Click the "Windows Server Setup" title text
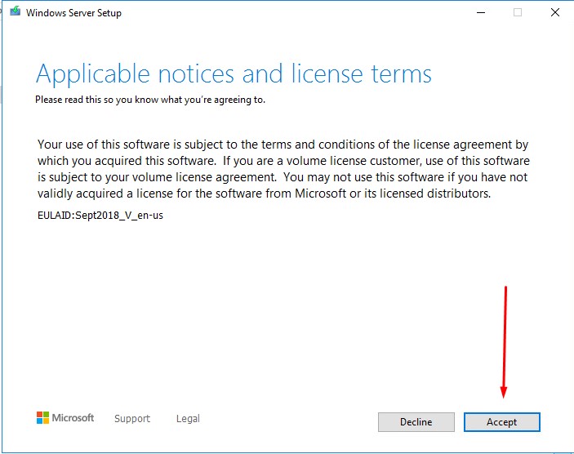 [73, 13]
